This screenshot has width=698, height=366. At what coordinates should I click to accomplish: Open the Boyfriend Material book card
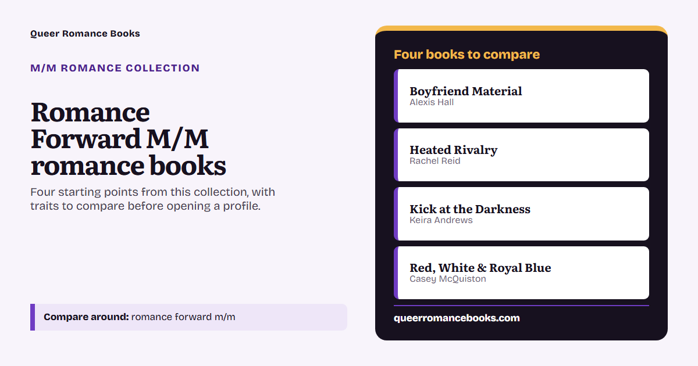pyautogui.click(x=521, y=96)
